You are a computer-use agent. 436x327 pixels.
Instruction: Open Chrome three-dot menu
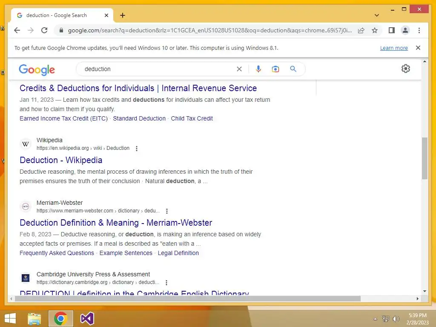pyautogui.click(x=419, y=30)
